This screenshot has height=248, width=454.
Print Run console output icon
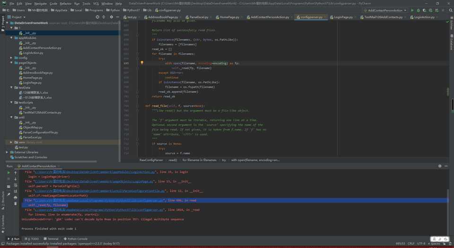tap(16, 197)
